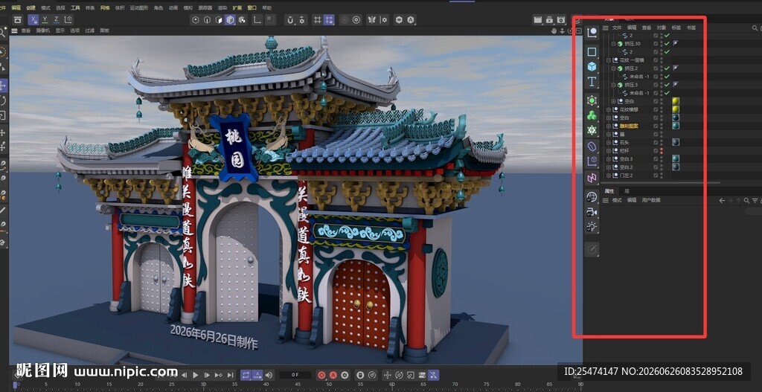The width and height of the screenshot is (762, 392).
Task: Click the current frame field showing 0 F
Action: click(295, 375)
